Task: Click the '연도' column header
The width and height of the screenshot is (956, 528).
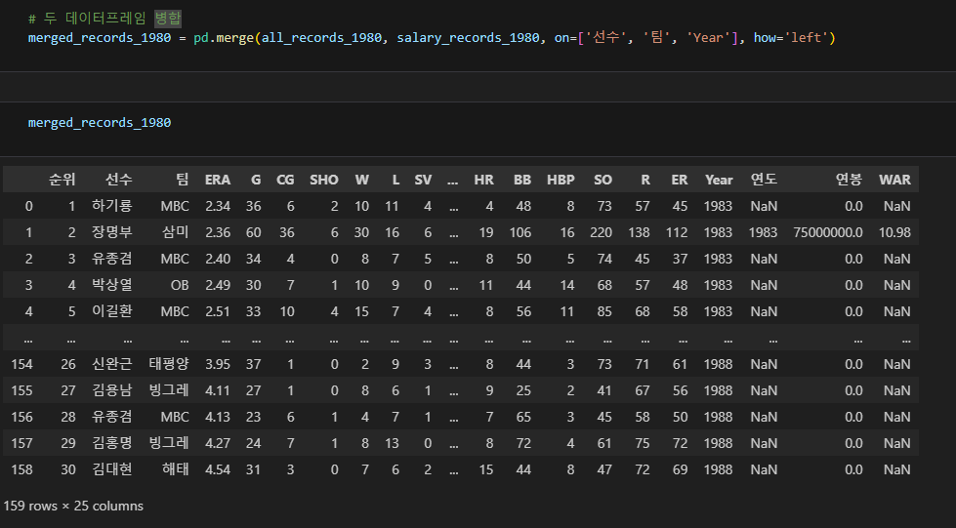Action: (764, 180)
